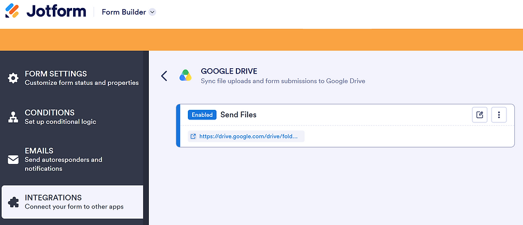
Task: Edit the Send Files integration action
Action: 480,115
